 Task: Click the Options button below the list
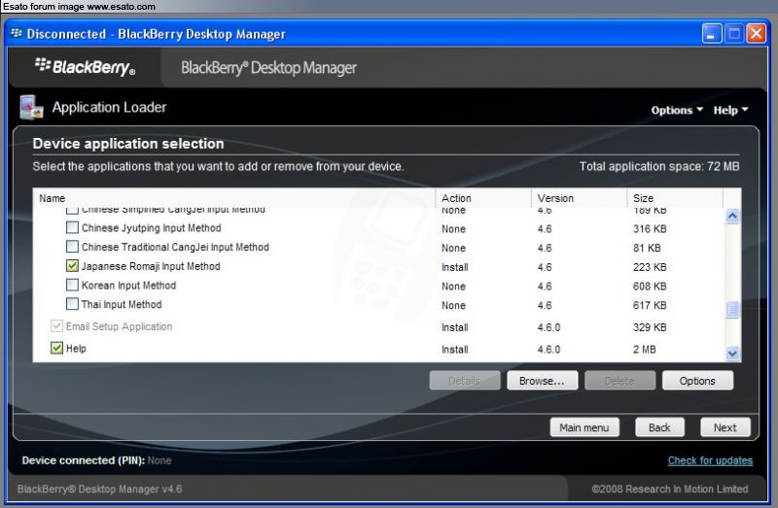pyautogui.click(x=697, y=381)
